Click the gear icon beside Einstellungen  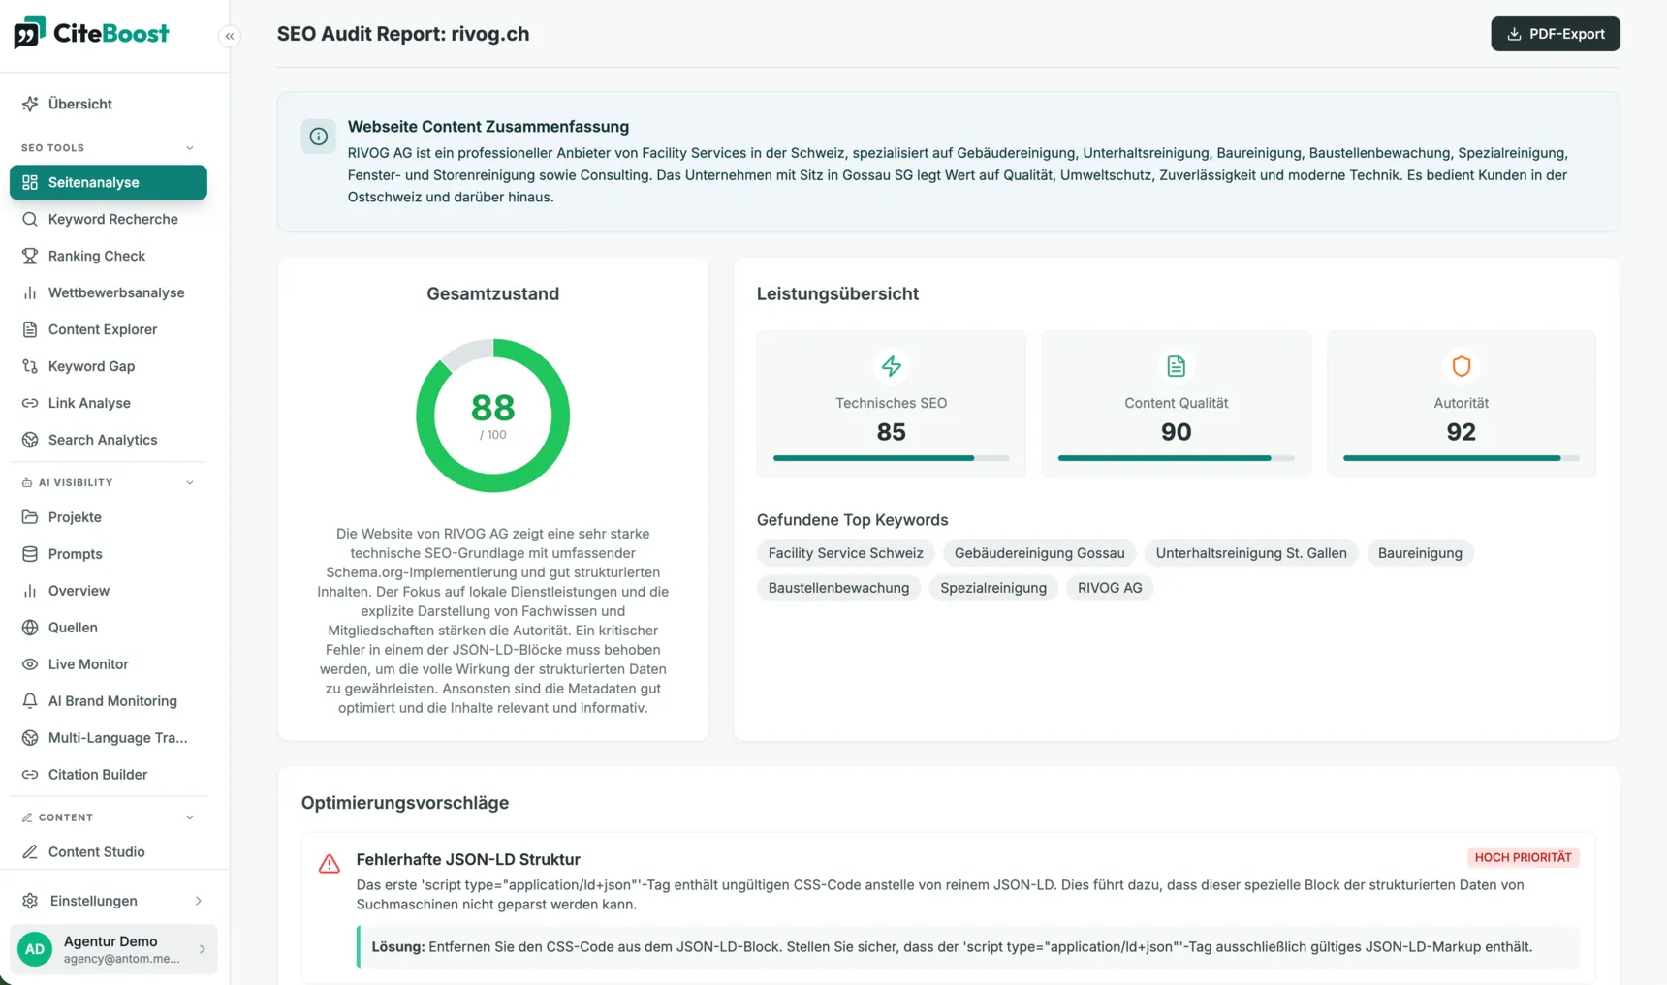30,901
